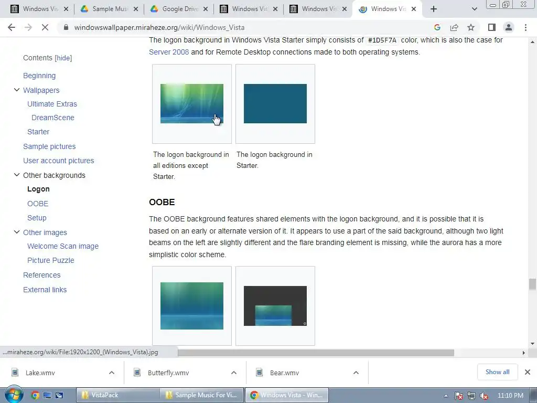
Task: Open options for Lake.wmv download
Action: coord(112,373)
